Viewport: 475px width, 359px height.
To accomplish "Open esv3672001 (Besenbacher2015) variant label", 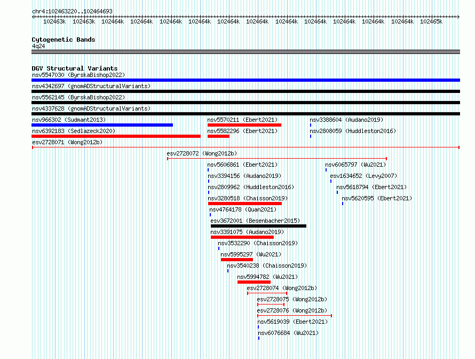I will click(x=255, y=221).
